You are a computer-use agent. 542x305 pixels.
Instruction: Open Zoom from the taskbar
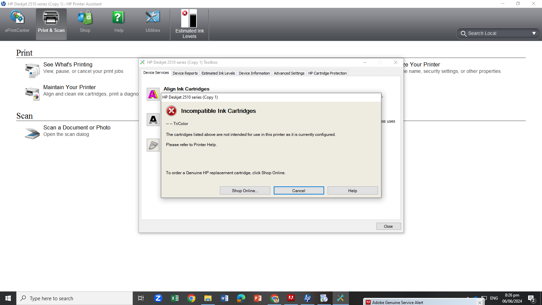[158, 298]
